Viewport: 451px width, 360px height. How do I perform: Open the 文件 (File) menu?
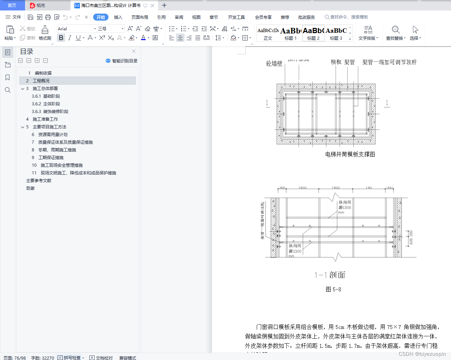coord(13,17)
